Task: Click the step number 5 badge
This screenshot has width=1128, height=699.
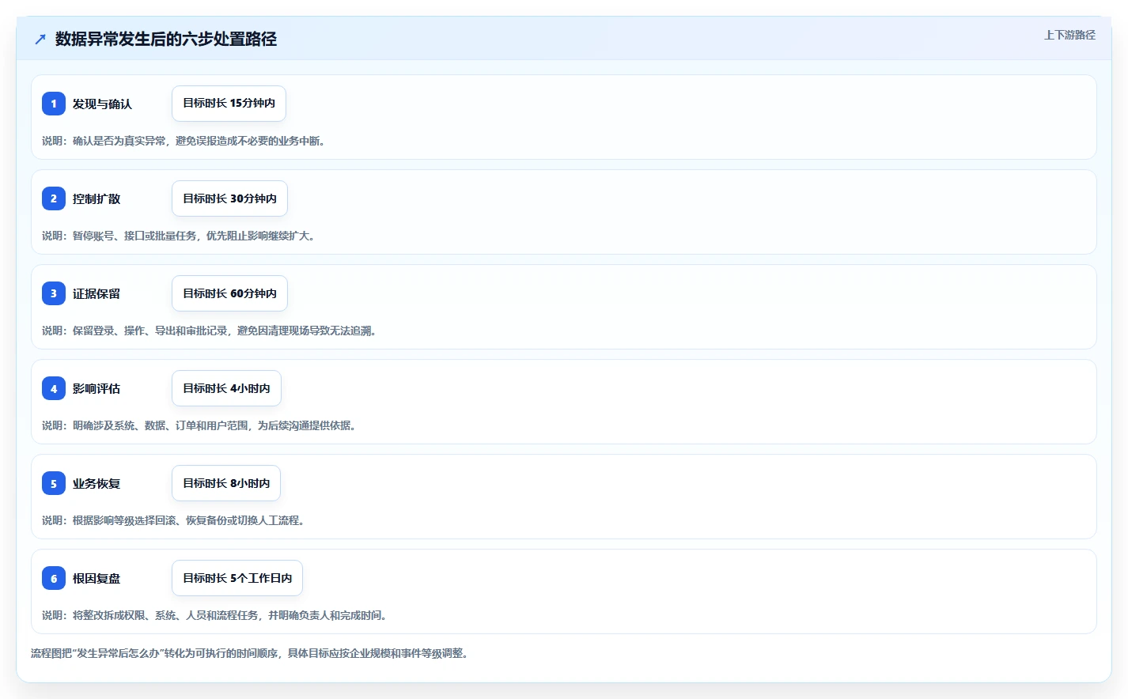Action: [54, 483]
